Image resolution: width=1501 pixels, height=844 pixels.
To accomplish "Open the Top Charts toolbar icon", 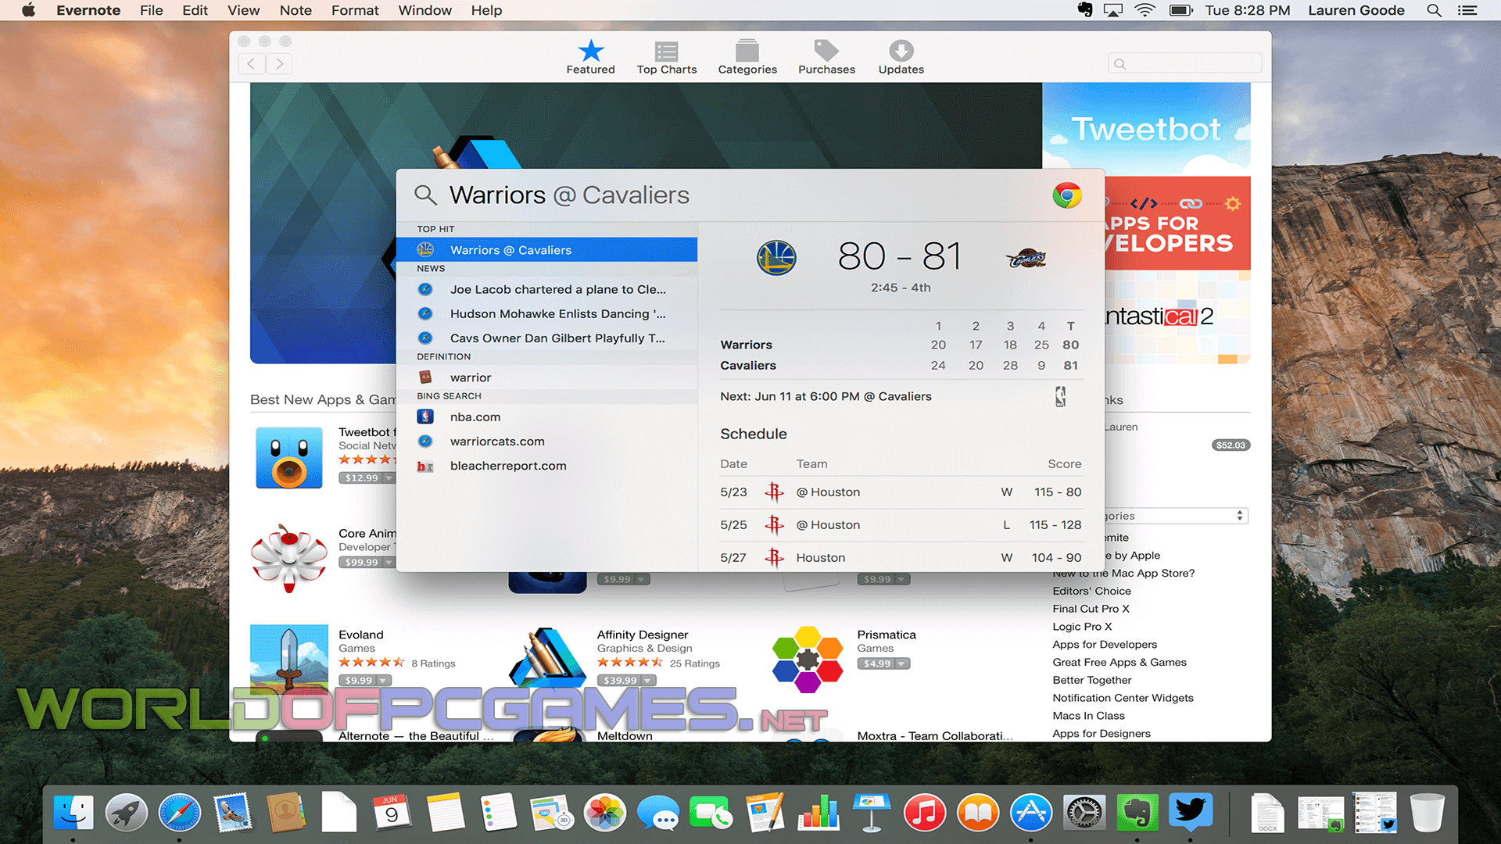I will [666, 52].
